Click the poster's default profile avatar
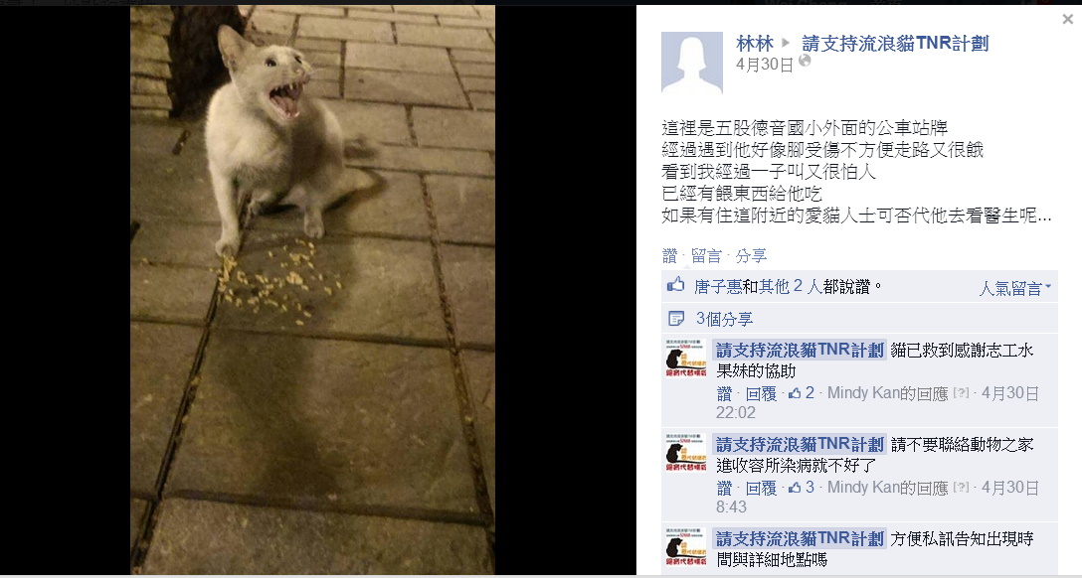 click(x=692, y=62)
